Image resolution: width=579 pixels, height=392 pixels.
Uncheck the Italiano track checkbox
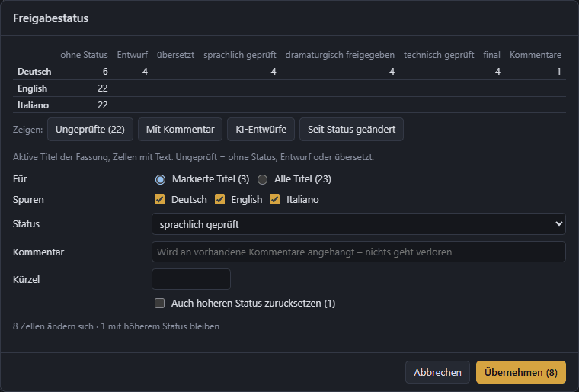tap(275, 200)
